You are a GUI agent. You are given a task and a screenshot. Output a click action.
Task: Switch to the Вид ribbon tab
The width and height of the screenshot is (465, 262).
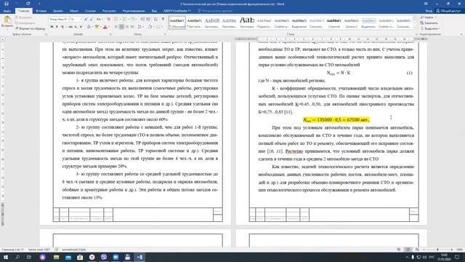(154, 11)
